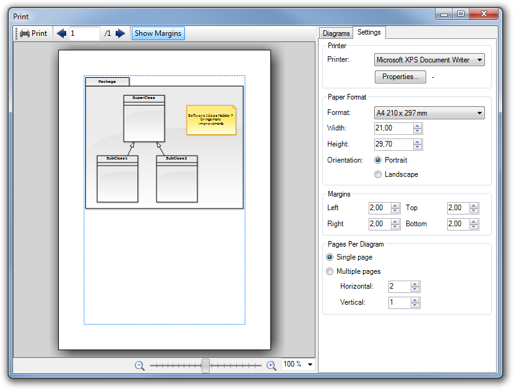The height and width of the screenshot is (390, 514).
Task: Click SubClass2 box in page preview
Action: tap(177, 179)
